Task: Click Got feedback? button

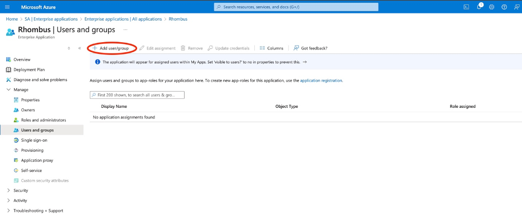Action: pyautogui.click(x=310, y=48)
